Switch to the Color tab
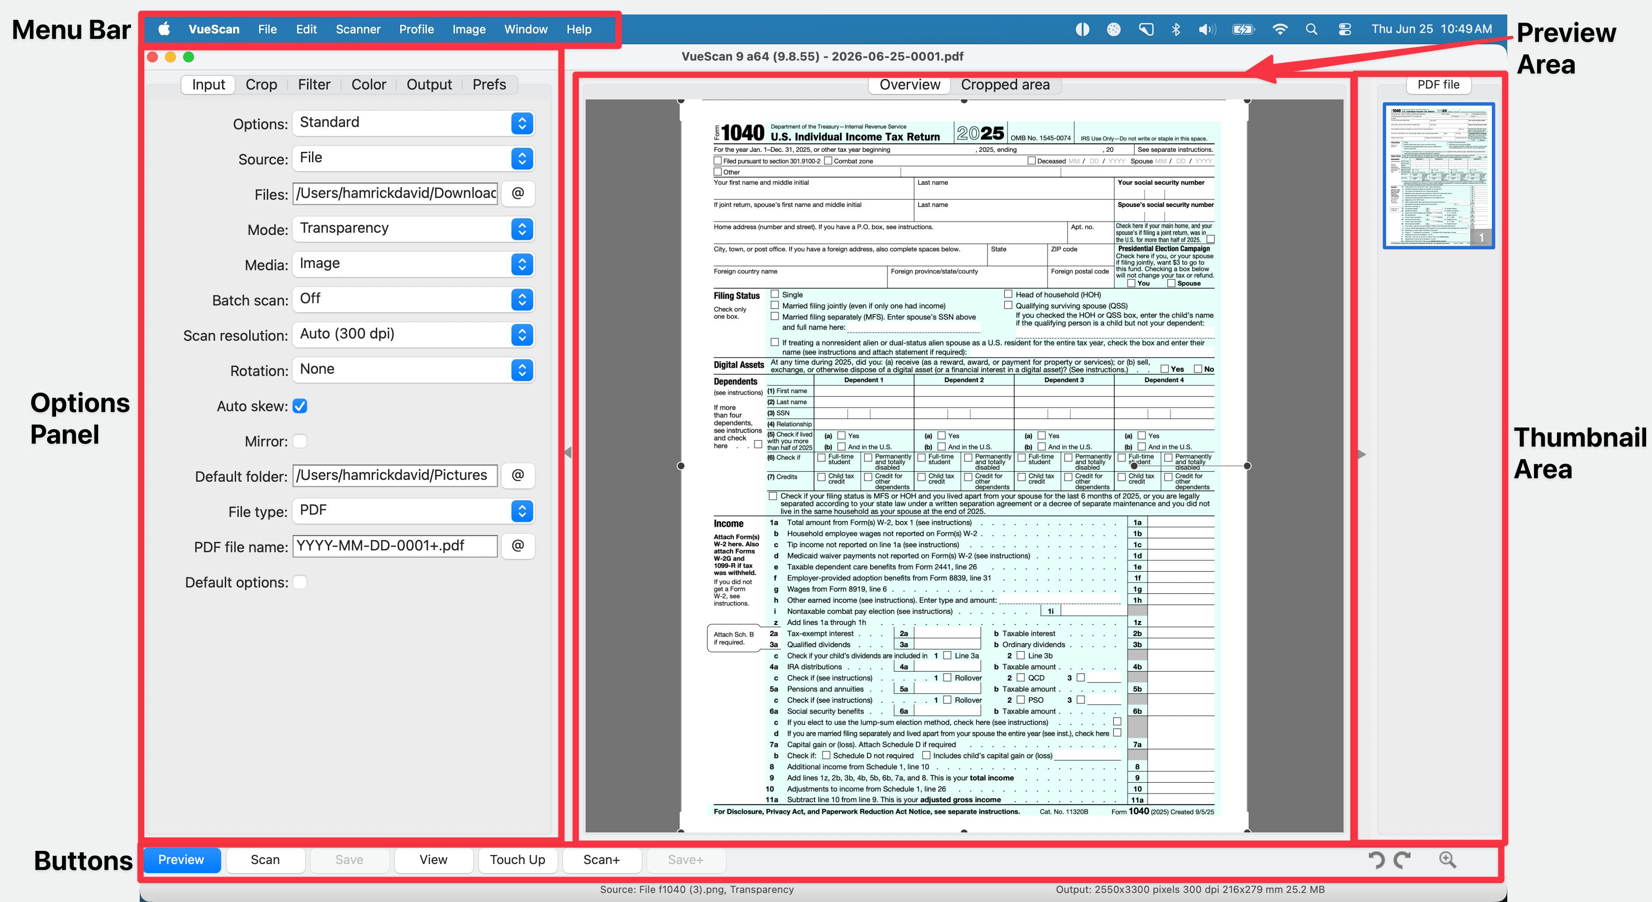Viewport: 1652px width, 902px height. pos(369,85)
